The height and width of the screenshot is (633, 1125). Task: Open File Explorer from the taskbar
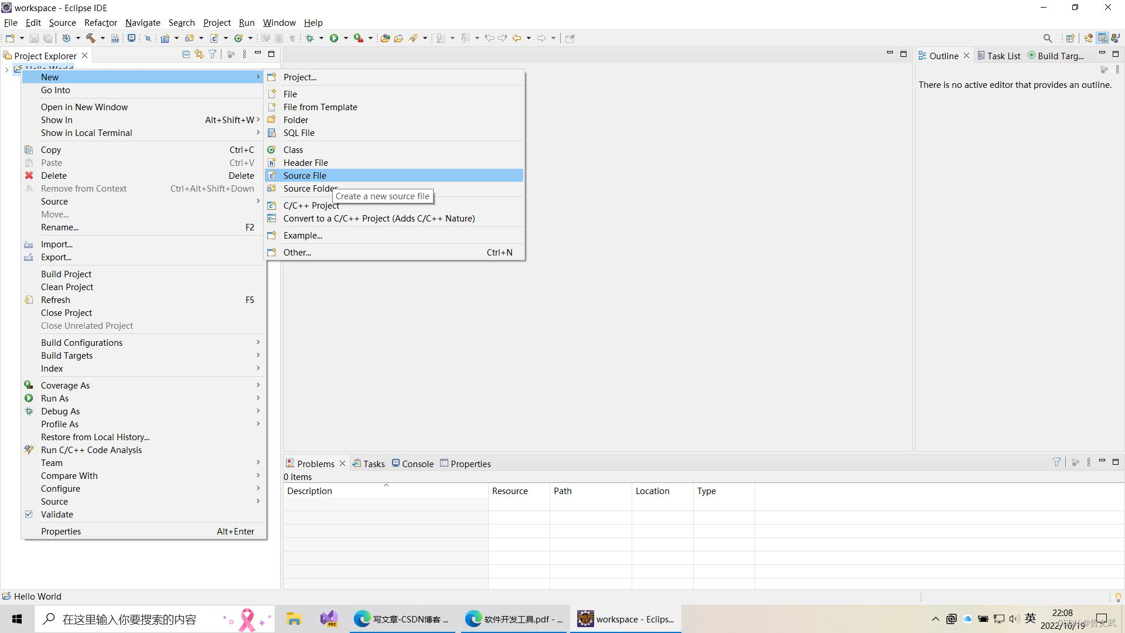click(x=294, y=619)
